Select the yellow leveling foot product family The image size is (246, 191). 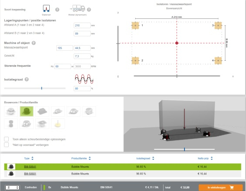point(58,124)
